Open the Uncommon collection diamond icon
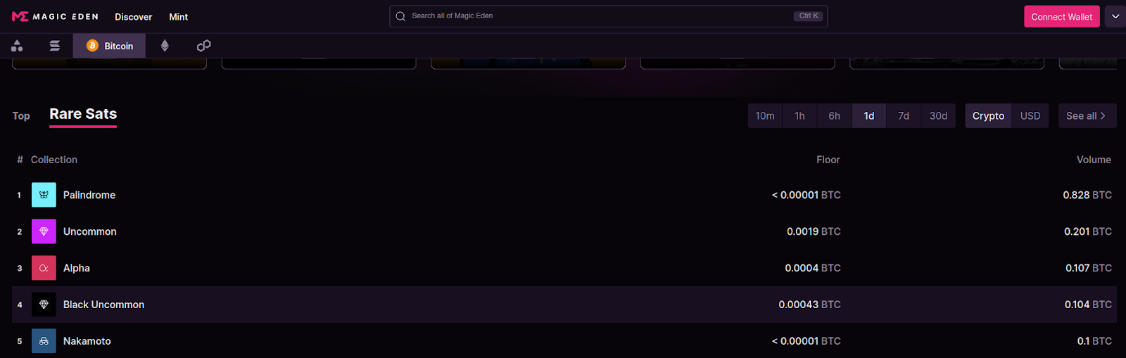Viewport: 1126px width, 358px height. [44, 231]
